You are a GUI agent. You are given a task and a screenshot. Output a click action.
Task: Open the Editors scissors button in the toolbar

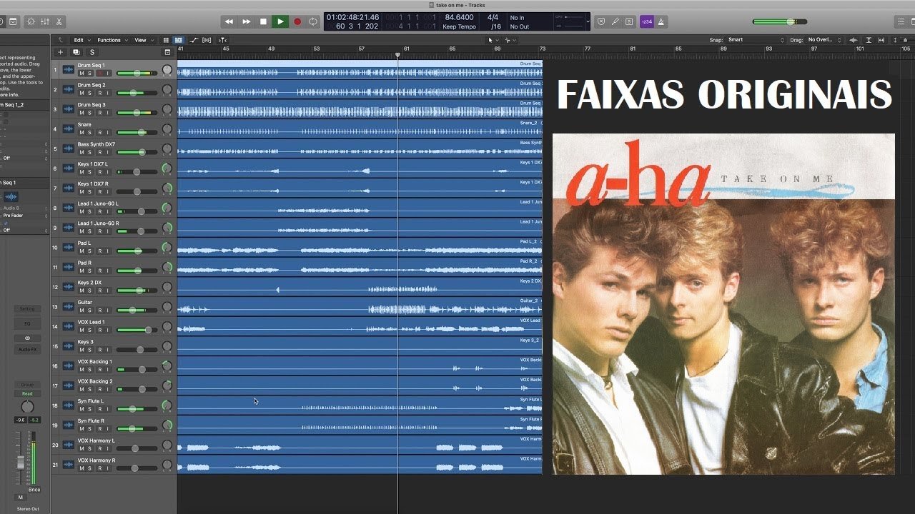click(59, 21)
